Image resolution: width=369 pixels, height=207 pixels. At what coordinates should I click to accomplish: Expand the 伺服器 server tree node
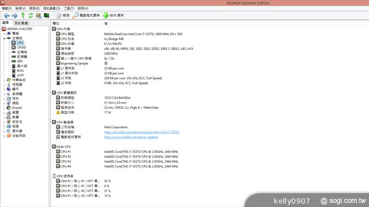click(x=4, y=85)
